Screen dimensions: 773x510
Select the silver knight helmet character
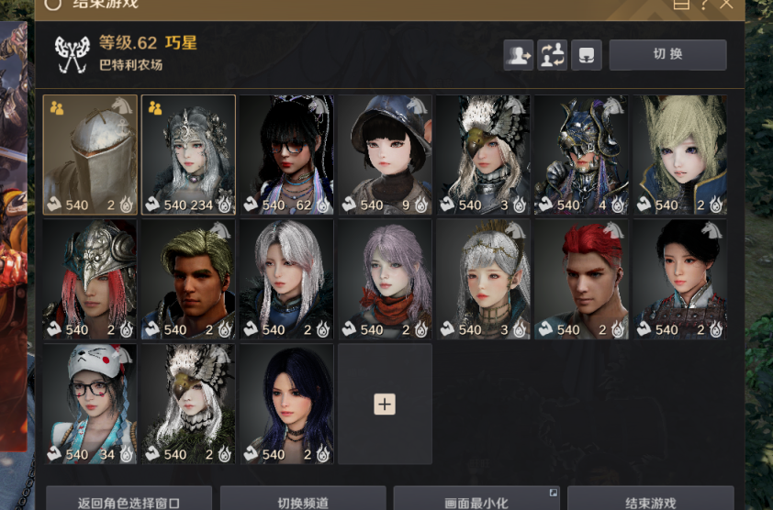click(90, 155)
